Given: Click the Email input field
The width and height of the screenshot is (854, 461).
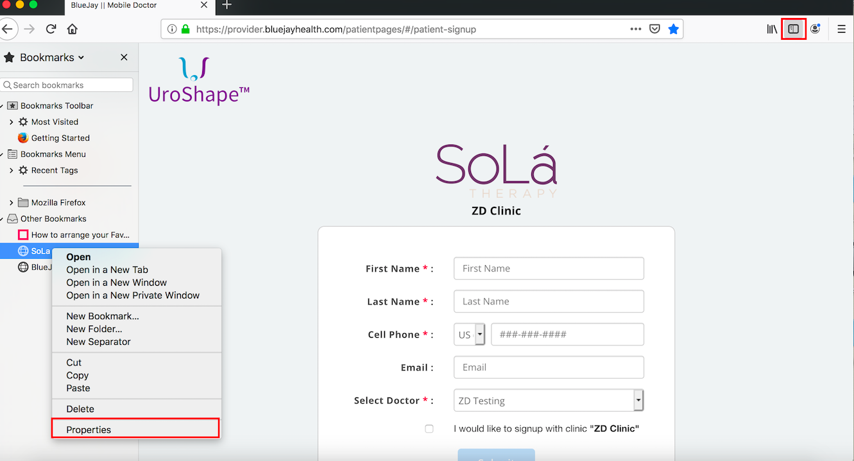Looking at the screenshot, I should click(x=549, y=367).
